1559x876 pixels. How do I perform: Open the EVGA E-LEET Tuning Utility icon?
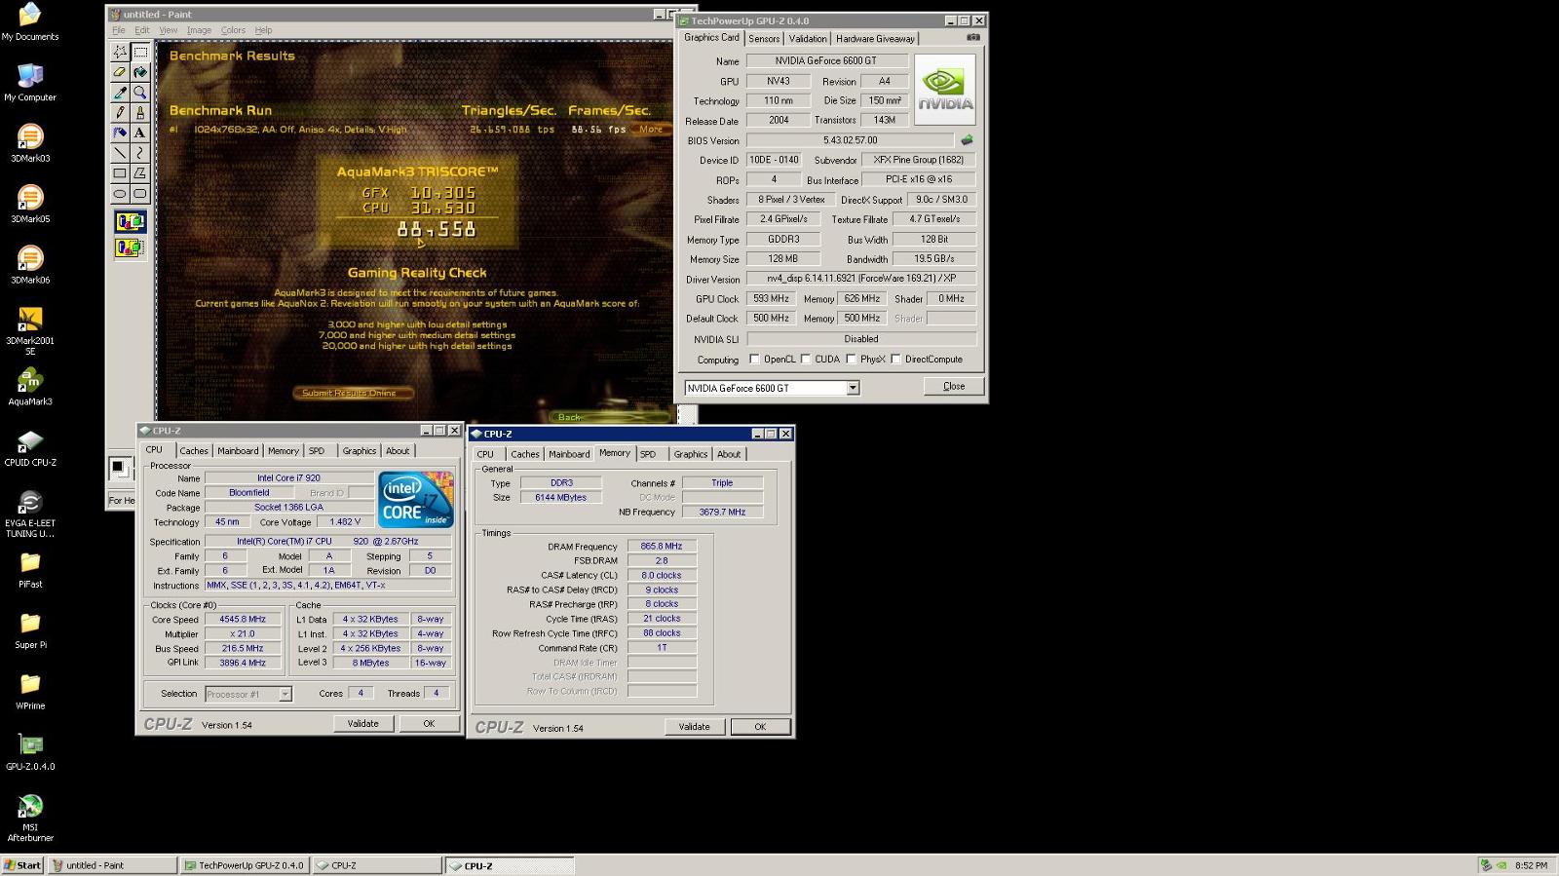(x=30, y=514)
